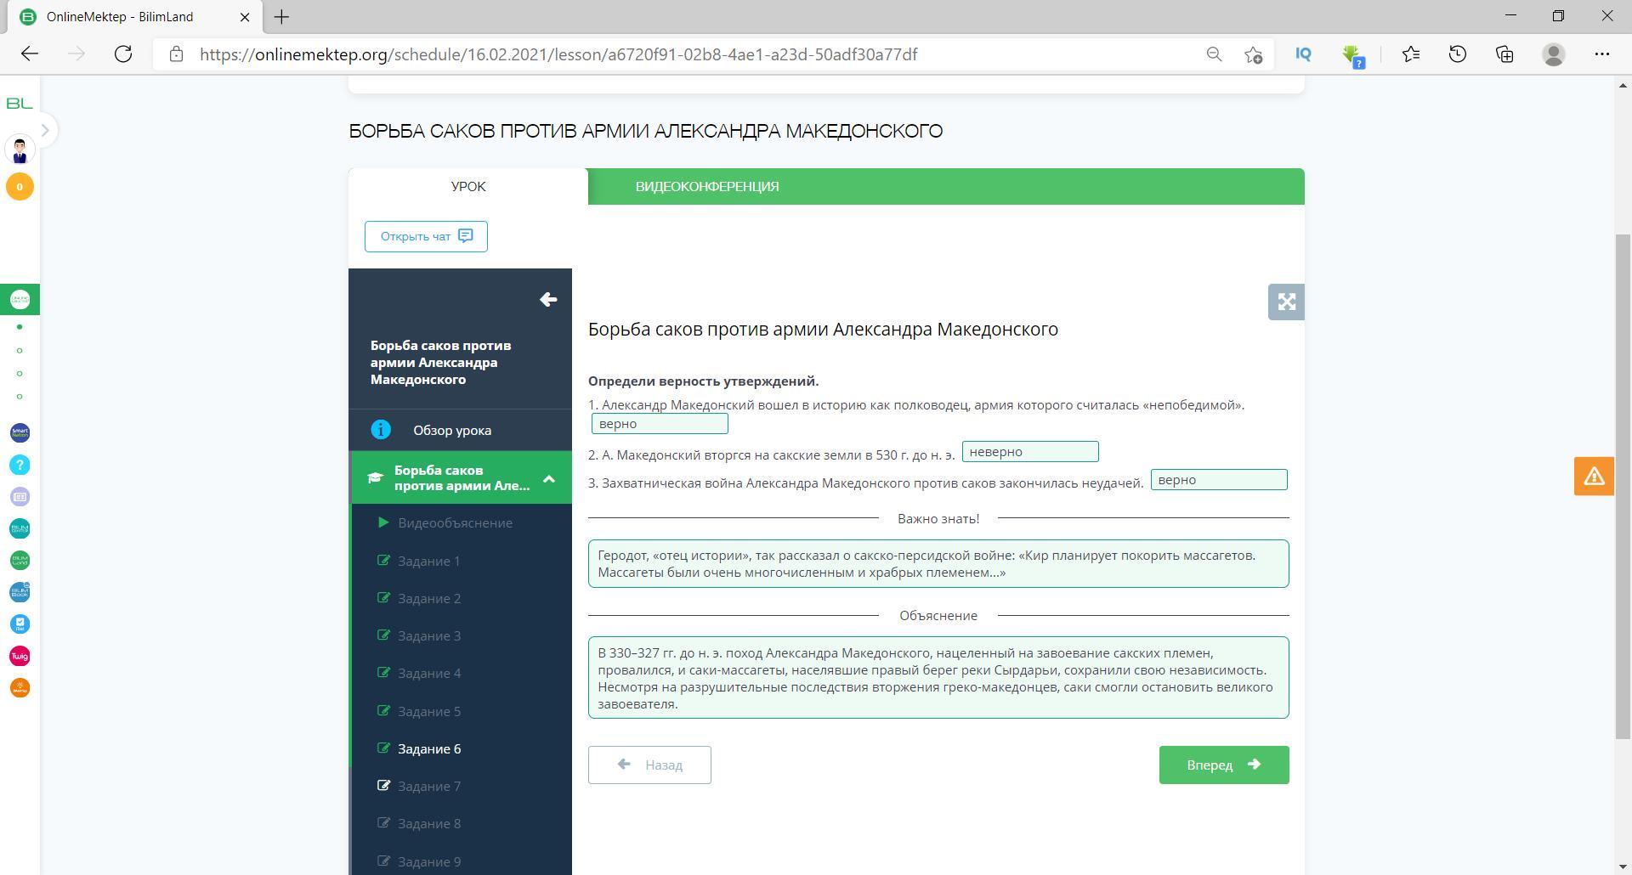Viewport: 1632px width, 875px height.
Task: Click the BL logo in the sidebar
Action: tap(20, 103)
